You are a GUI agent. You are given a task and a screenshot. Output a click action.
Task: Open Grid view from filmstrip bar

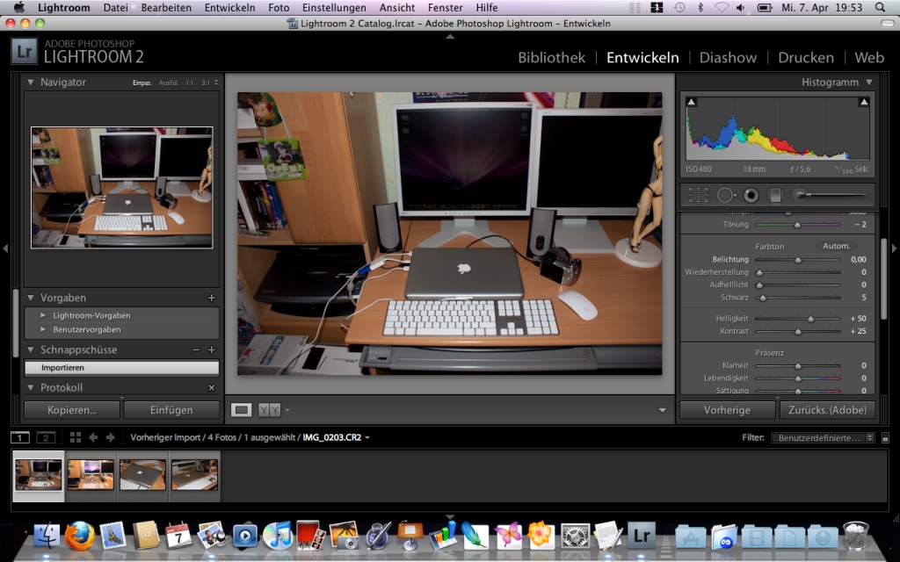tap(76, 437)
